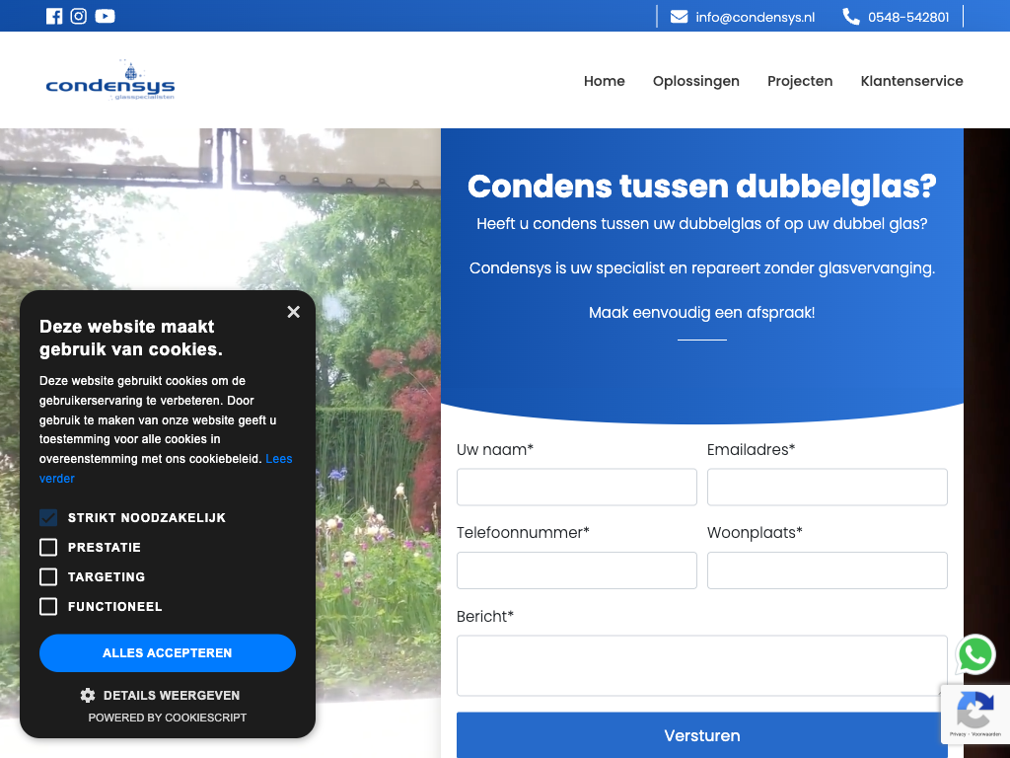Open the Klantenservice menu item

[911, 81]
